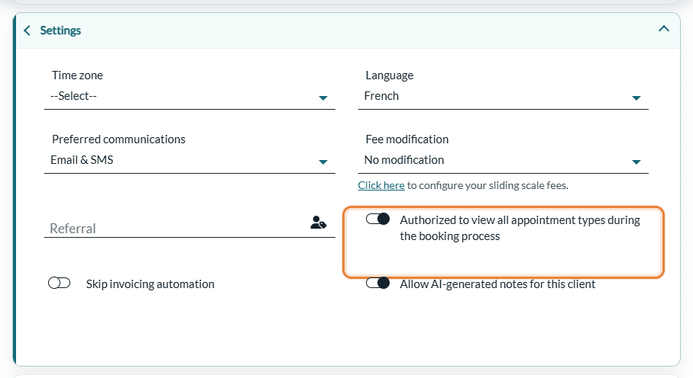Click the referral person tag icon
The width and height of the screenshot is (693, 378).
[318, 223]
